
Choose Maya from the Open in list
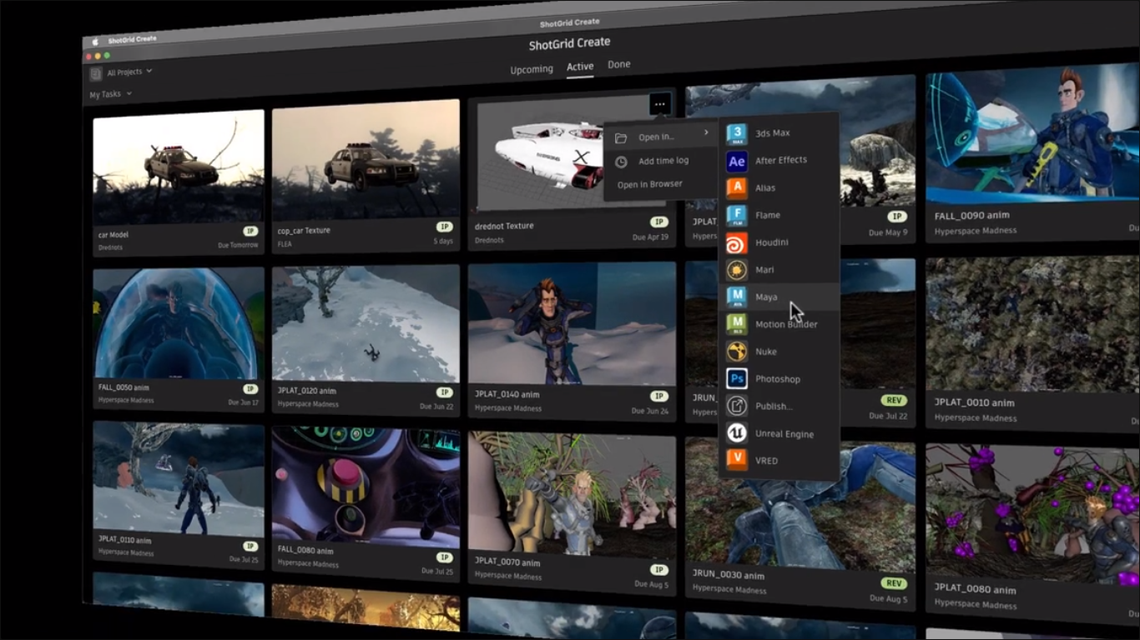pyautogui.click(x=779, y=297)
